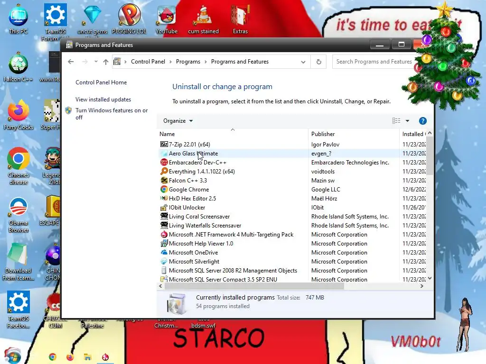Image resolution: width=486 pixels, height=364 pixels.
Task: Open the PEGGING LOL desktop shortcut
Action: pos(129,19)
